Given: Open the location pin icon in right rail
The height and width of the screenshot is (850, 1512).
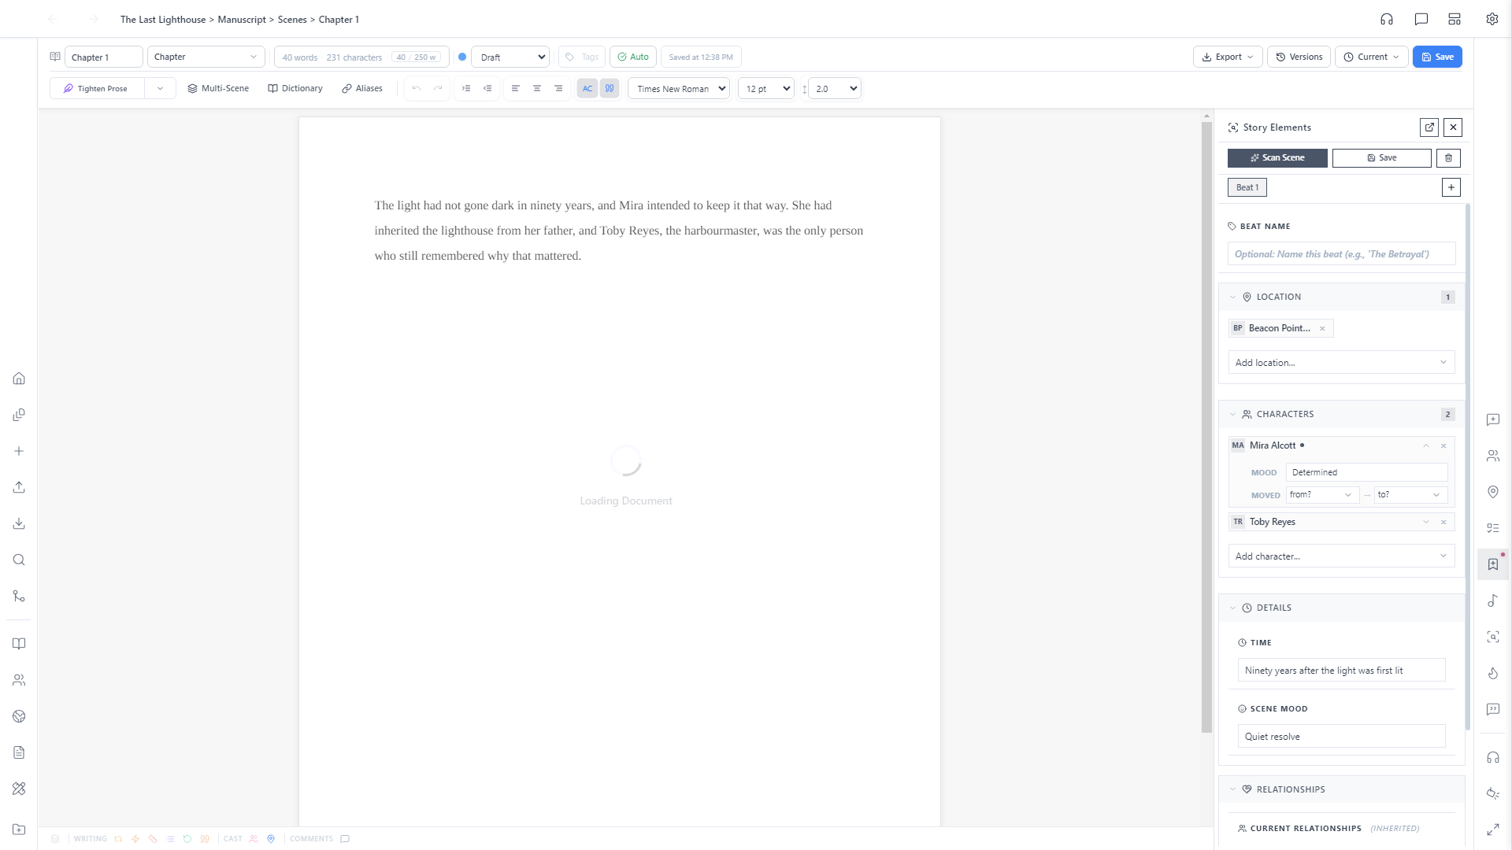Looking at the screenshot, I should (x=1493, y=492).
